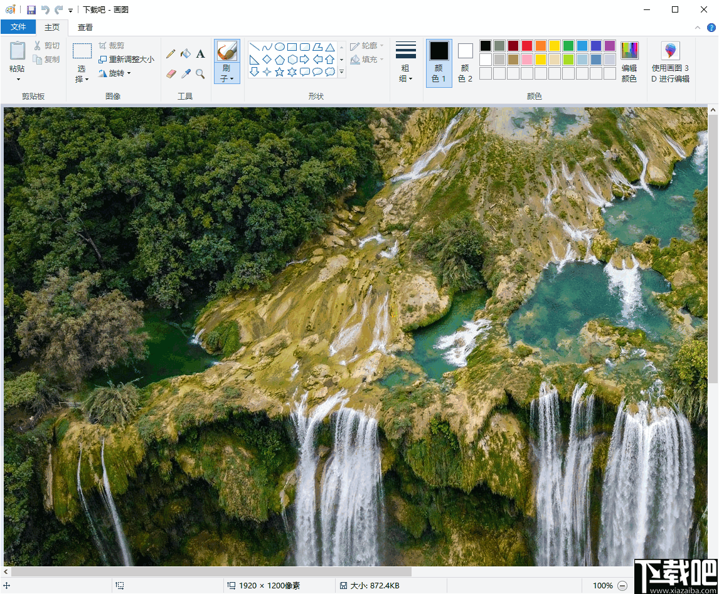
Task: Activate Color 2 (颜色2) selector
Action: click(x=465, y=63)
